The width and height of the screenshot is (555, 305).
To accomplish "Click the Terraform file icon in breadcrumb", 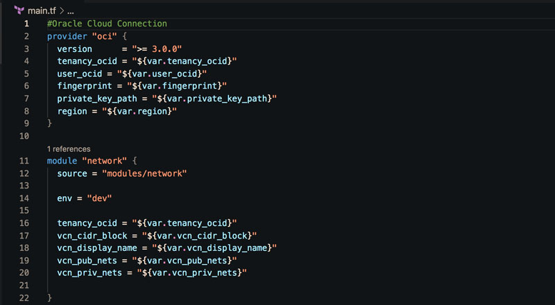I will click(x=19, y=10).
